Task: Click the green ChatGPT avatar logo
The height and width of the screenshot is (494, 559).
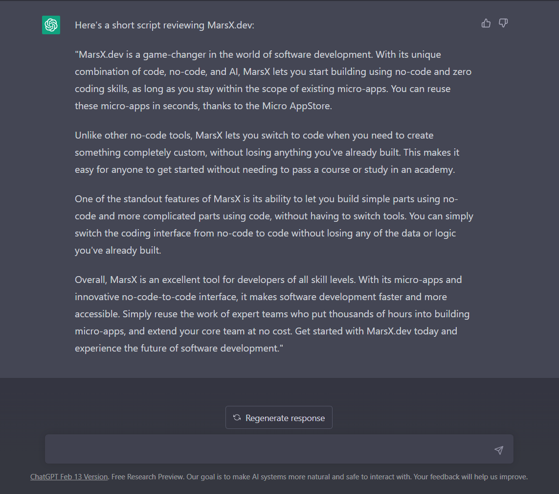Action: click(51, 25)
